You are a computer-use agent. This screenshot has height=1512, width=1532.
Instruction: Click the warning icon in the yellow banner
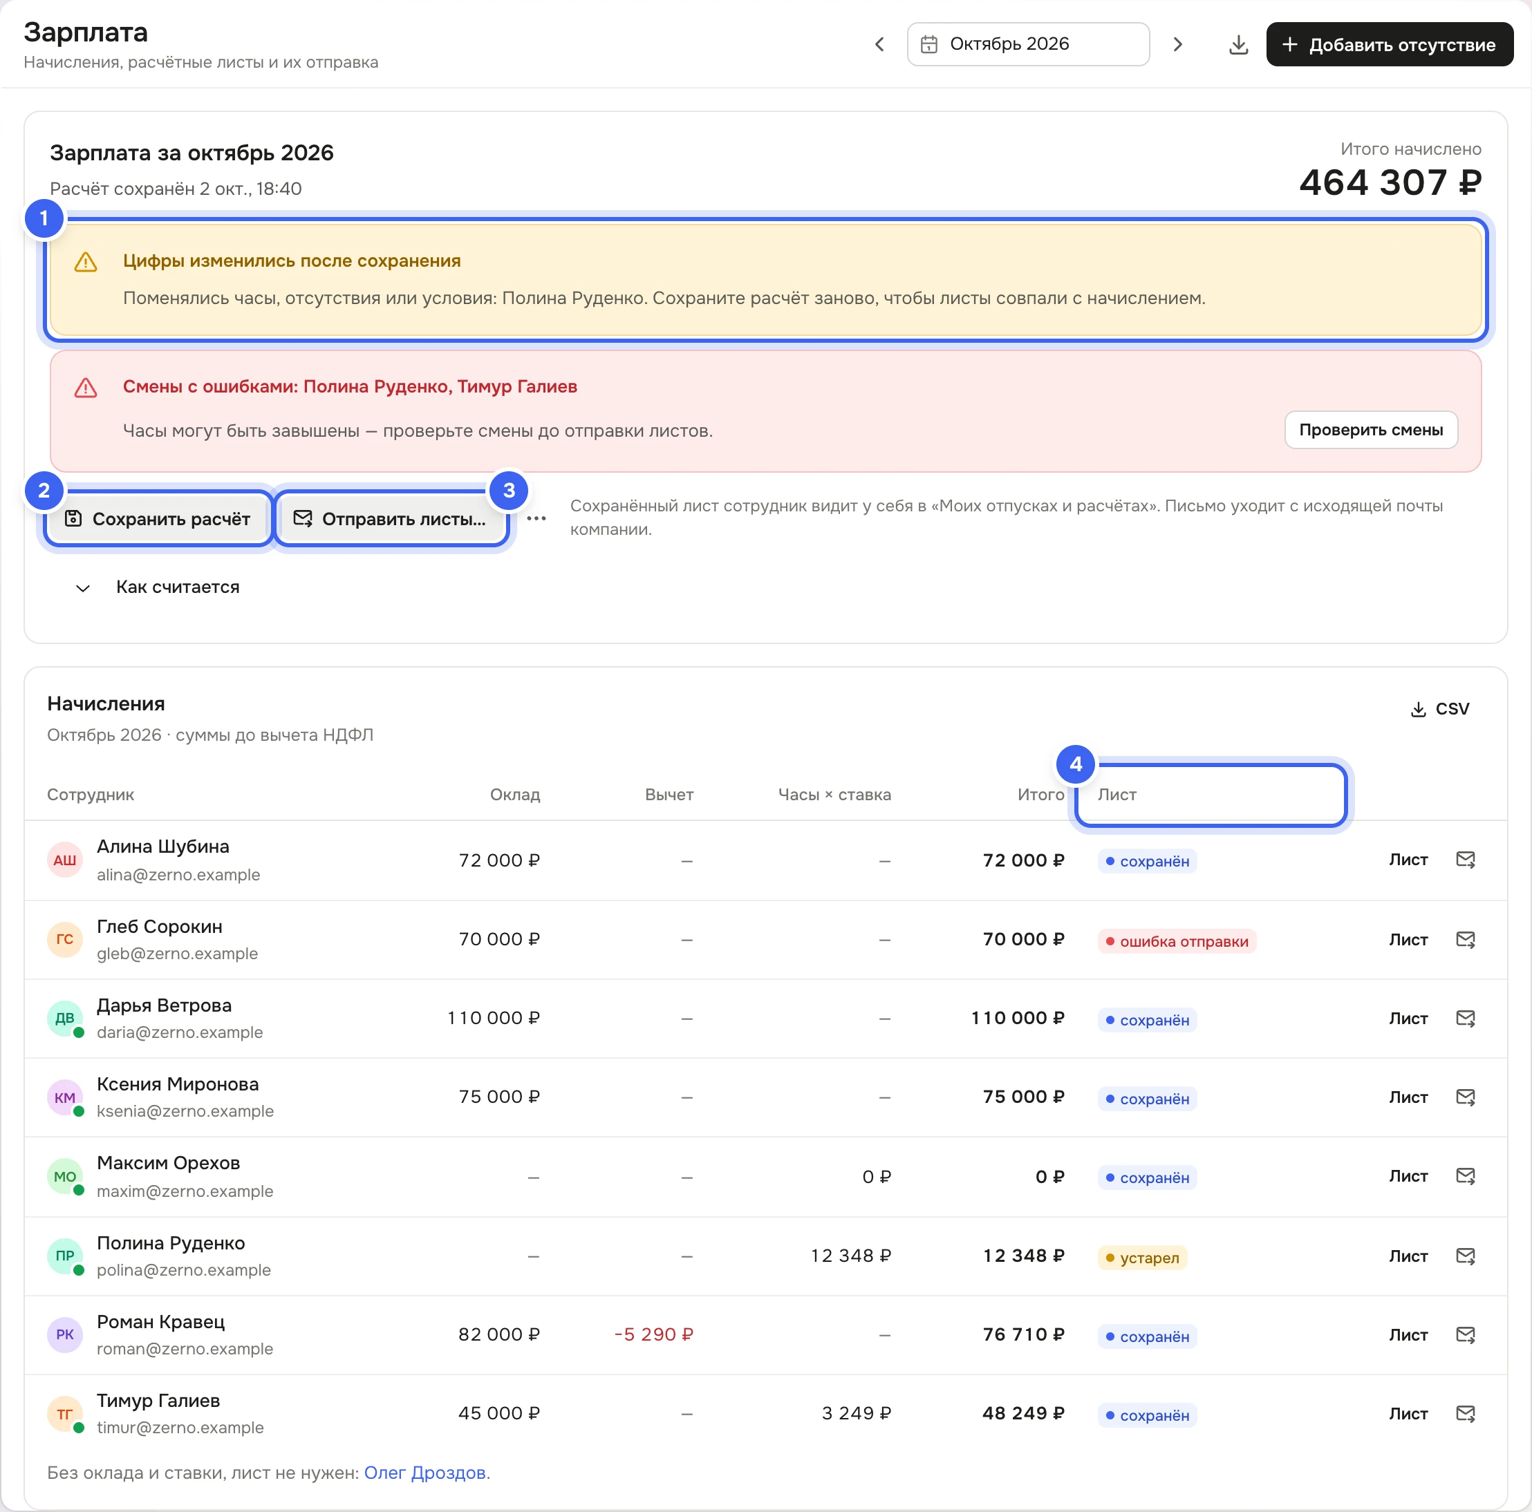pos(86,261)
